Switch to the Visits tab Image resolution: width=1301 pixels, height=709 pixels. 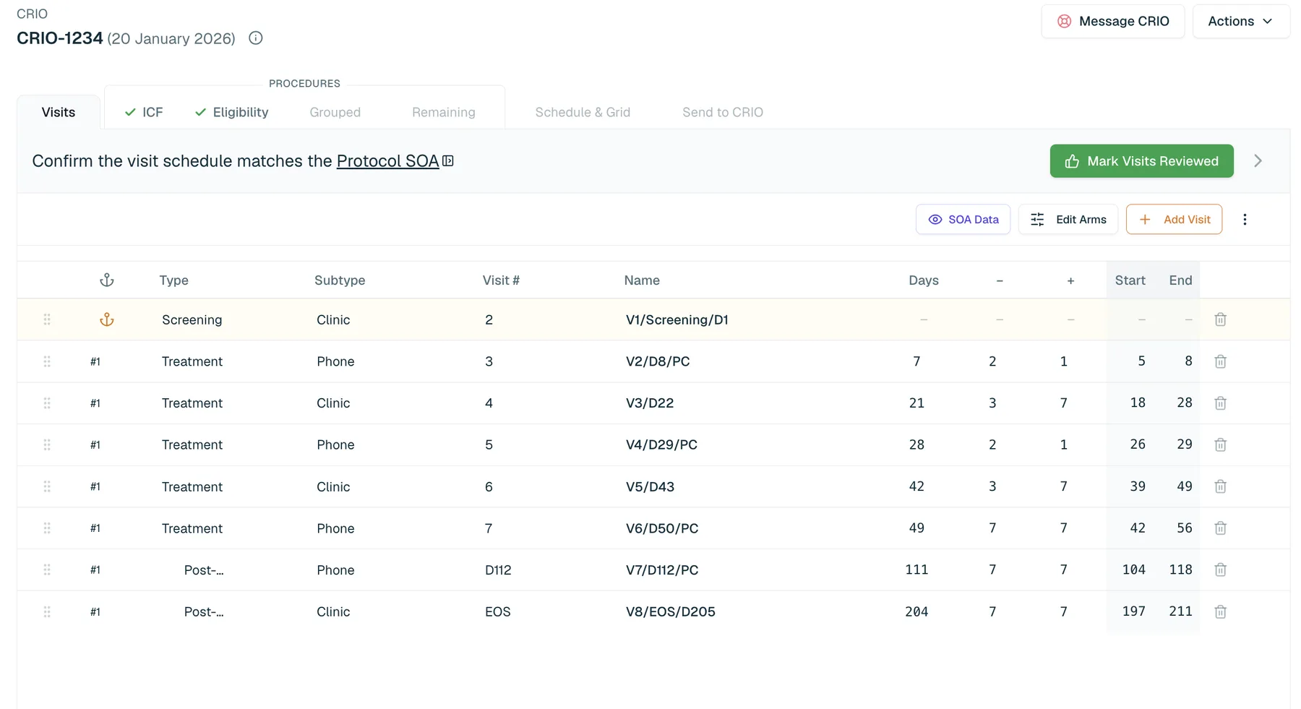coord(59,112)
